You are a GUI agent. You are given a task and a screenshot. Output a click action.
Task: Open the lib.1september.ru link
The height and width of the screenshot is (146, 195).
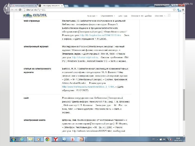(100, 35)
